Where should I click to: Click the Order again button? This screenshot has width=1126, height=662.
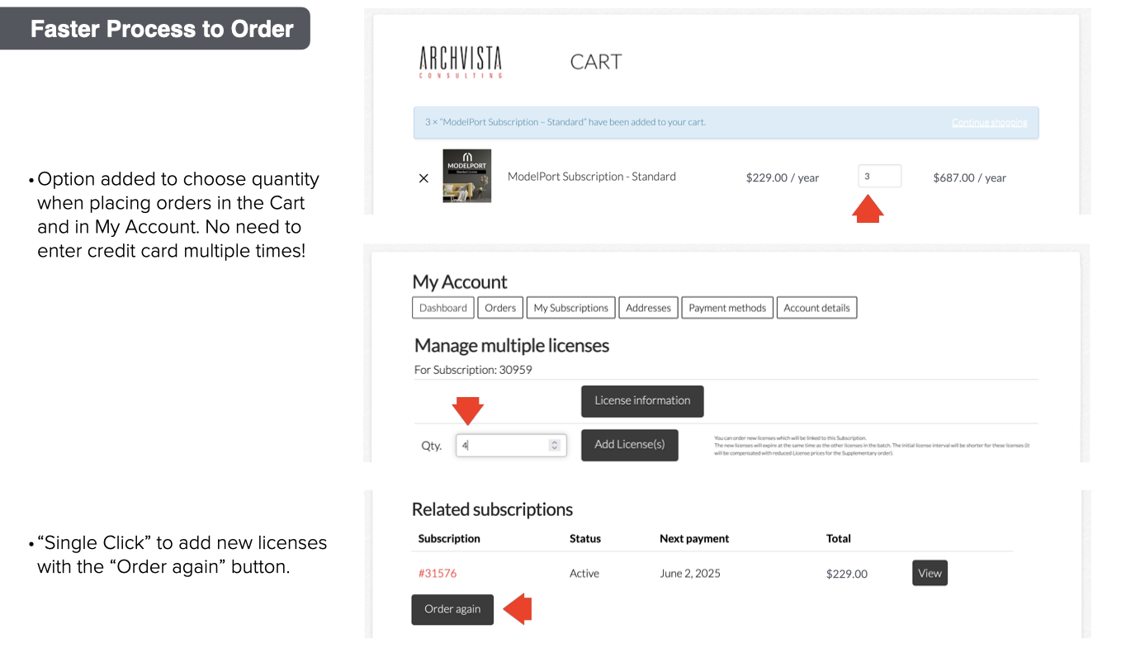coord(452,609)
